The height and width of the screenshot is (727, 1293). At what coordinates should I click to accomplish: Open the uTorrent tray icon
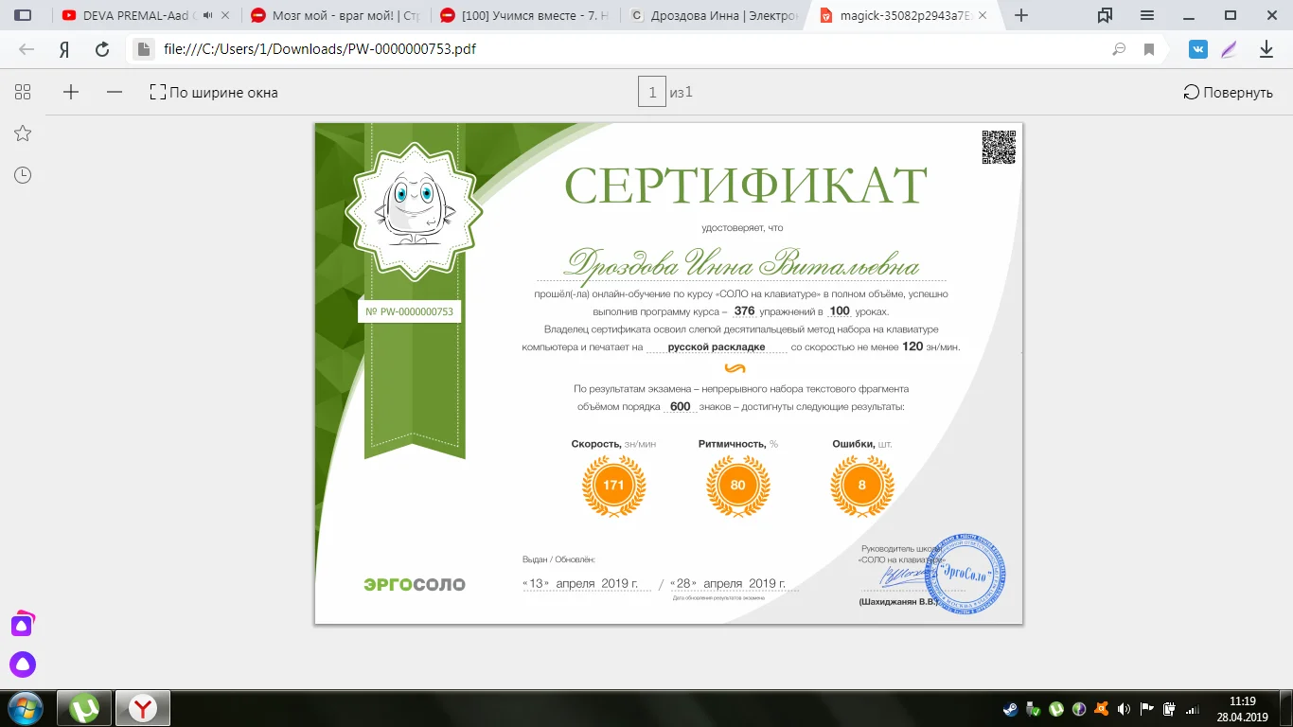(1056, 709)
